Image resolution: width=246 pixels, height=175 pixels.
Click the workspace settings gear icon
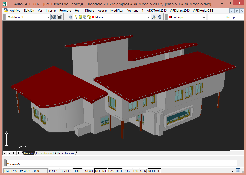(x=53, y=17)
